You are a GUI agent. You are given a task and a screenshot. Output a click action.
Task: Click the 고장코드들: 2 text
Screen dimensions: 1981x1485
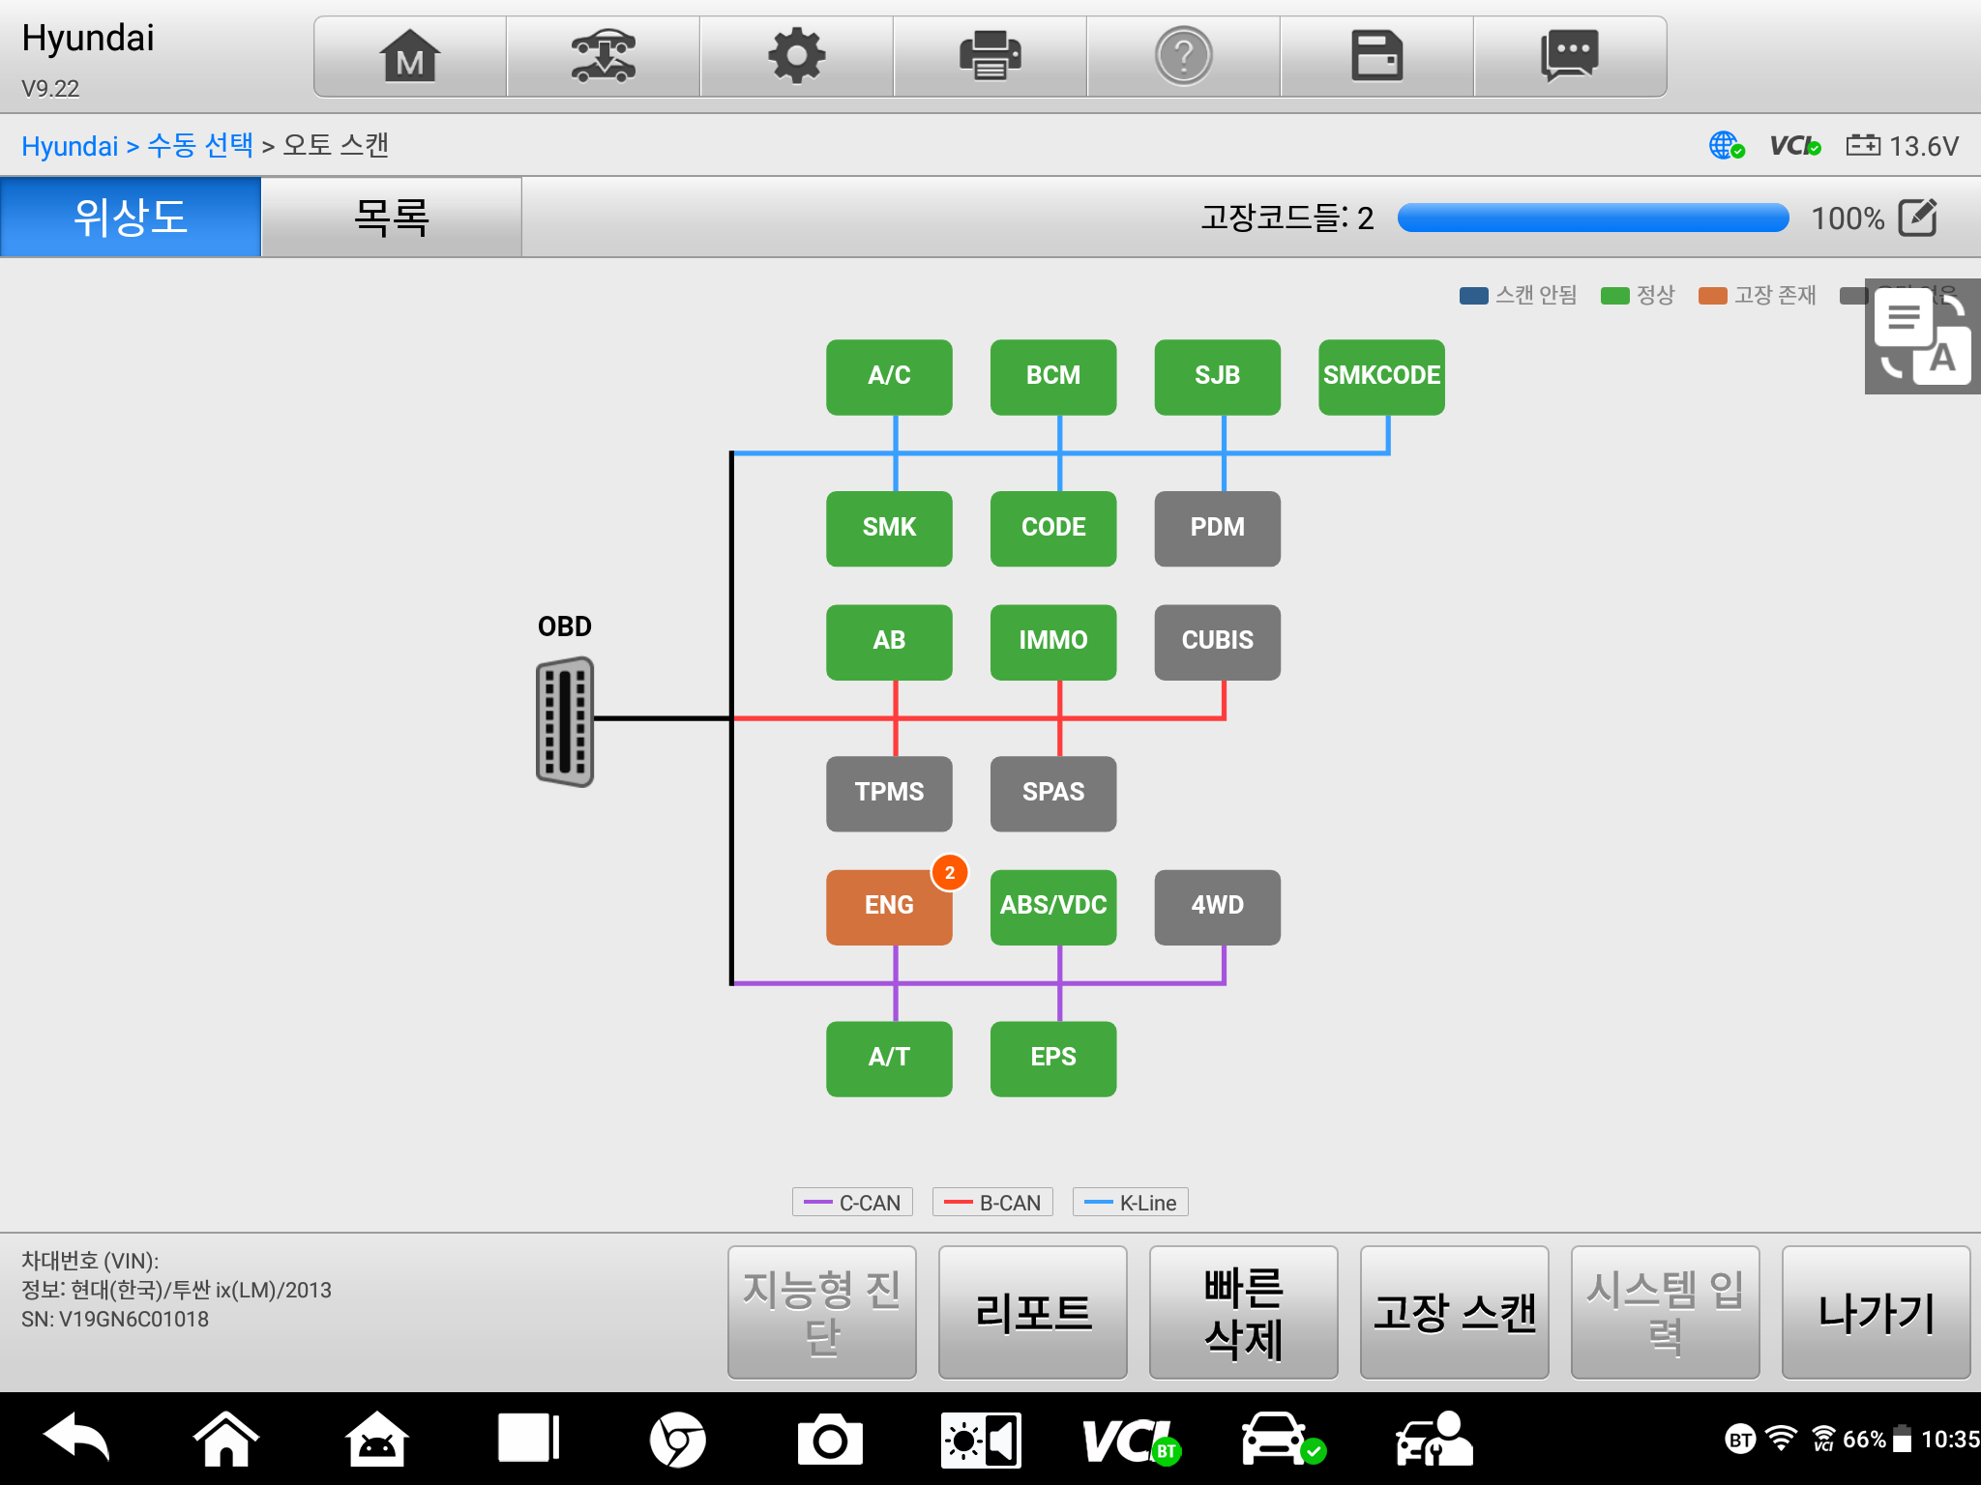click(x=1287, y=218)
